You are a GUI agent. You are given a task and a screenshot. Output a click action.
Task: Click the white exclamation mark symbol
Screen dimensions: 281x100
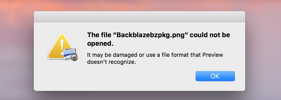(62, 45)
